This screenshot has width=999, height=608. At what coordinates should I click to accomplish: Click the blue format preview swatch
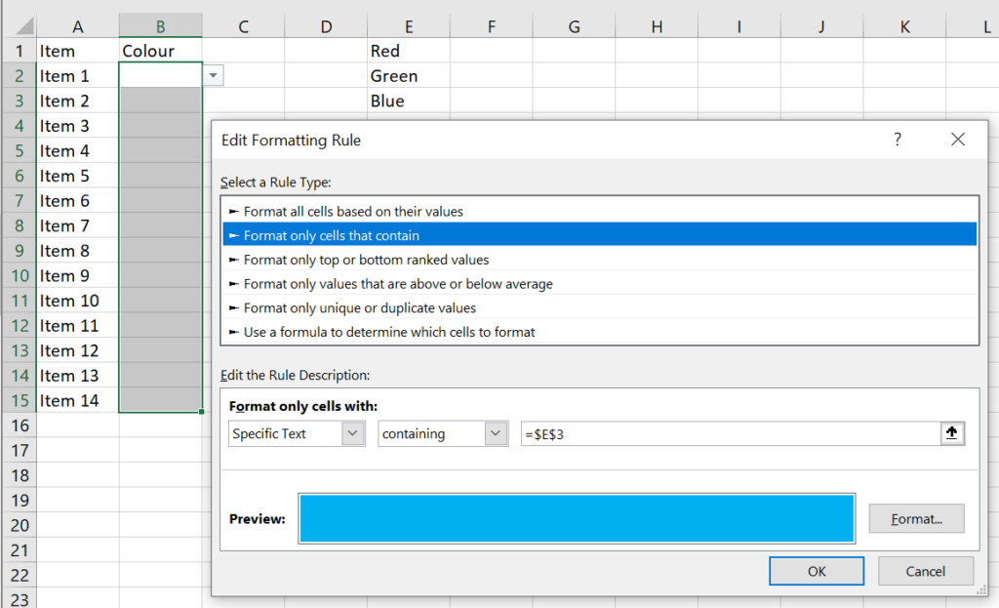coord(578,518)
